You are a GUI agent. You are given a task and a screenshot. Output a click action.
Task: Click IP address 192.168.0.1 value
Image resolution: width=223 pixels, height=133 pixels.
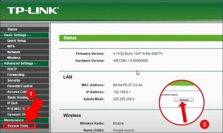click(x=122, y=92)
